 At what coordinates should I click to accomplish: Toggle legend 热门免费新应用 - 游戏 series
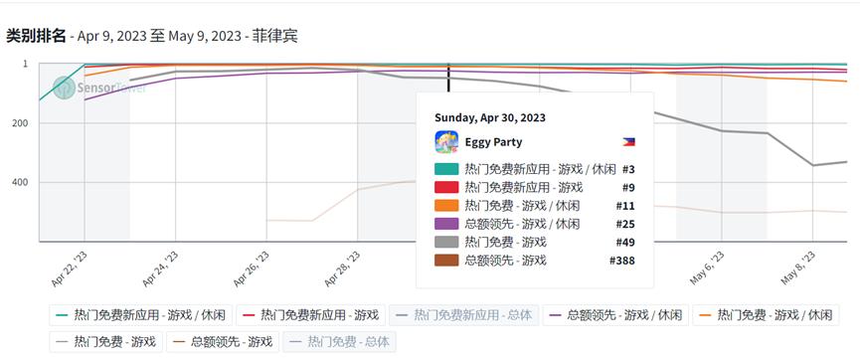311,315
